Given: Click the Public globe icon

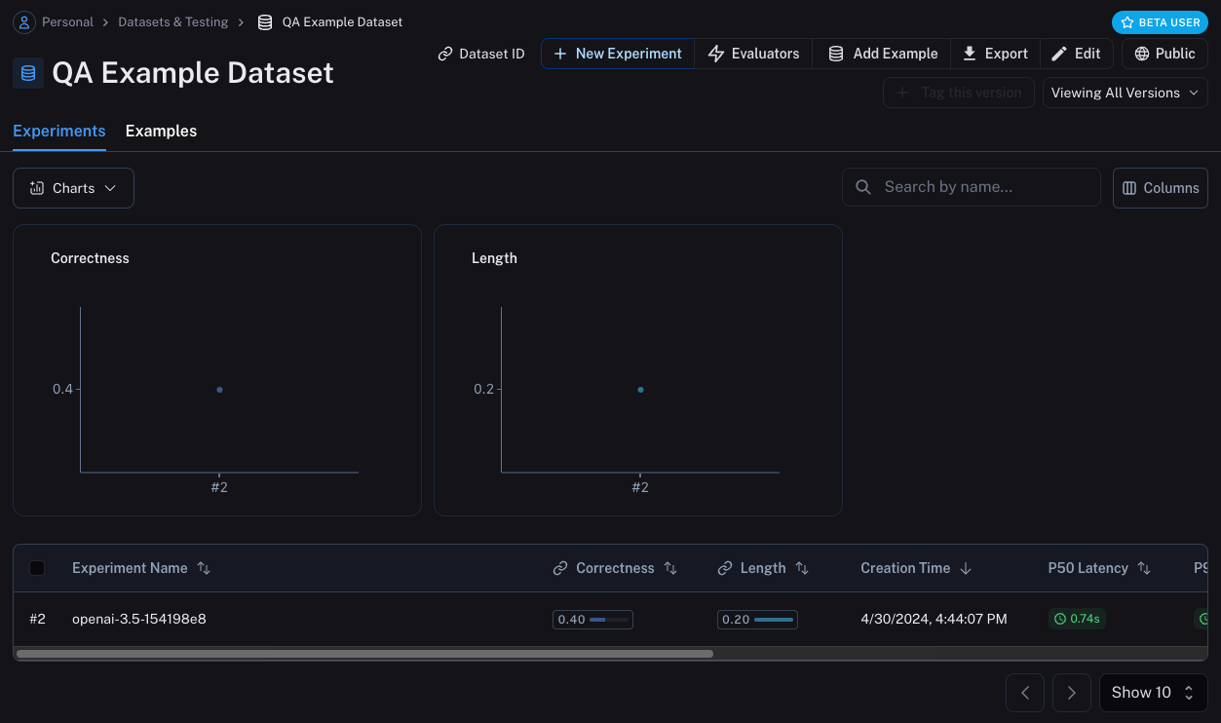Looking at the screenshot, I should (1142, 54).
